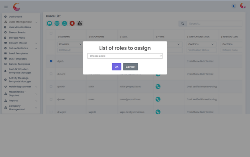Toggle dark mode moon icon
The image size is (250, 157).
coord(234,6)
